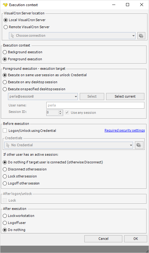Select Execute on any desktop session
The width and height of the screenshot is (149, 253).
[x=30, y=82]
